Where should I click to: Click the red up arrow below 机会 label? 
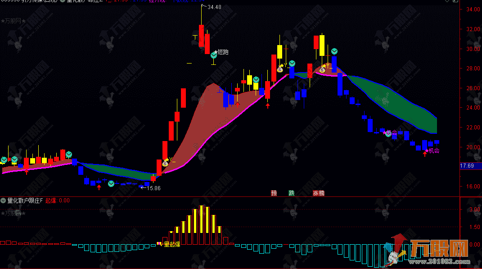pyautogui.click(x=424, y=154)
